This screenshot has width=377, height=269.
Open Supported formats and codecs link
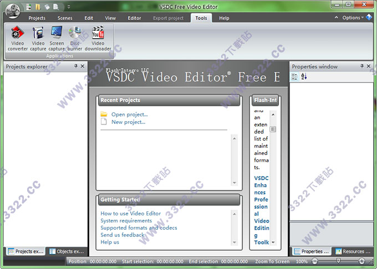pos(139,227)
